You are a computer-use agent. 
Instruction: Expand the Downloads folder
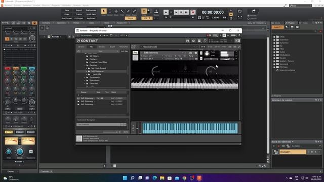tap(85, 80)
